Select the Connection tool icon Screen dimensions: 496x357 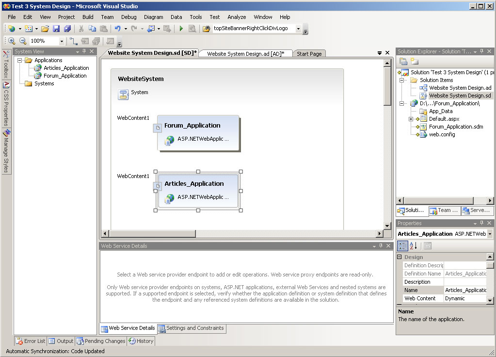(x=73, y=41)
